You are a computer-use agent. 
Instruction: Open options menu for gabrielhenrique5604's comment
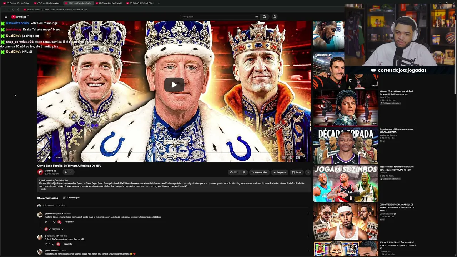pos(308,213)
